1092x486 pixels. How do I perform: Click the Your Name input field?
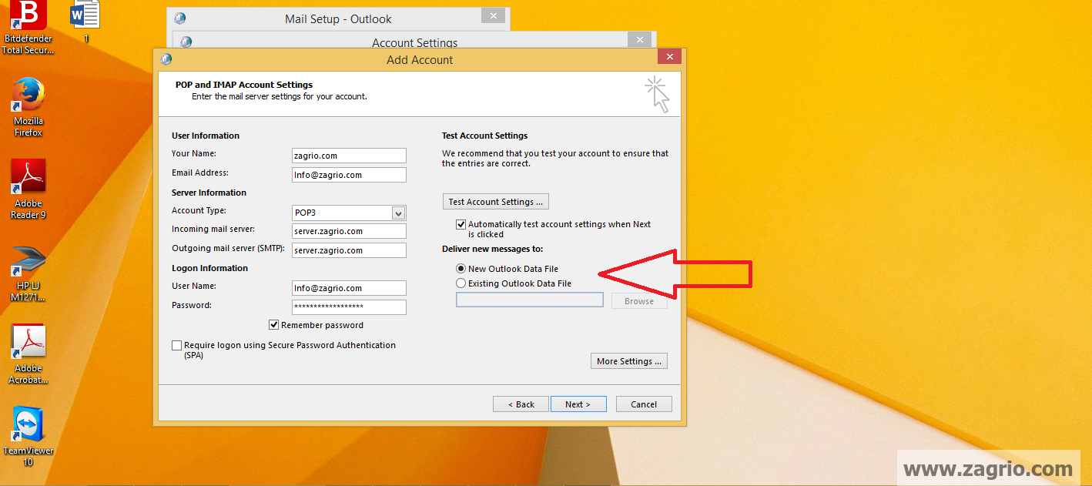click(x=349, y=156)
